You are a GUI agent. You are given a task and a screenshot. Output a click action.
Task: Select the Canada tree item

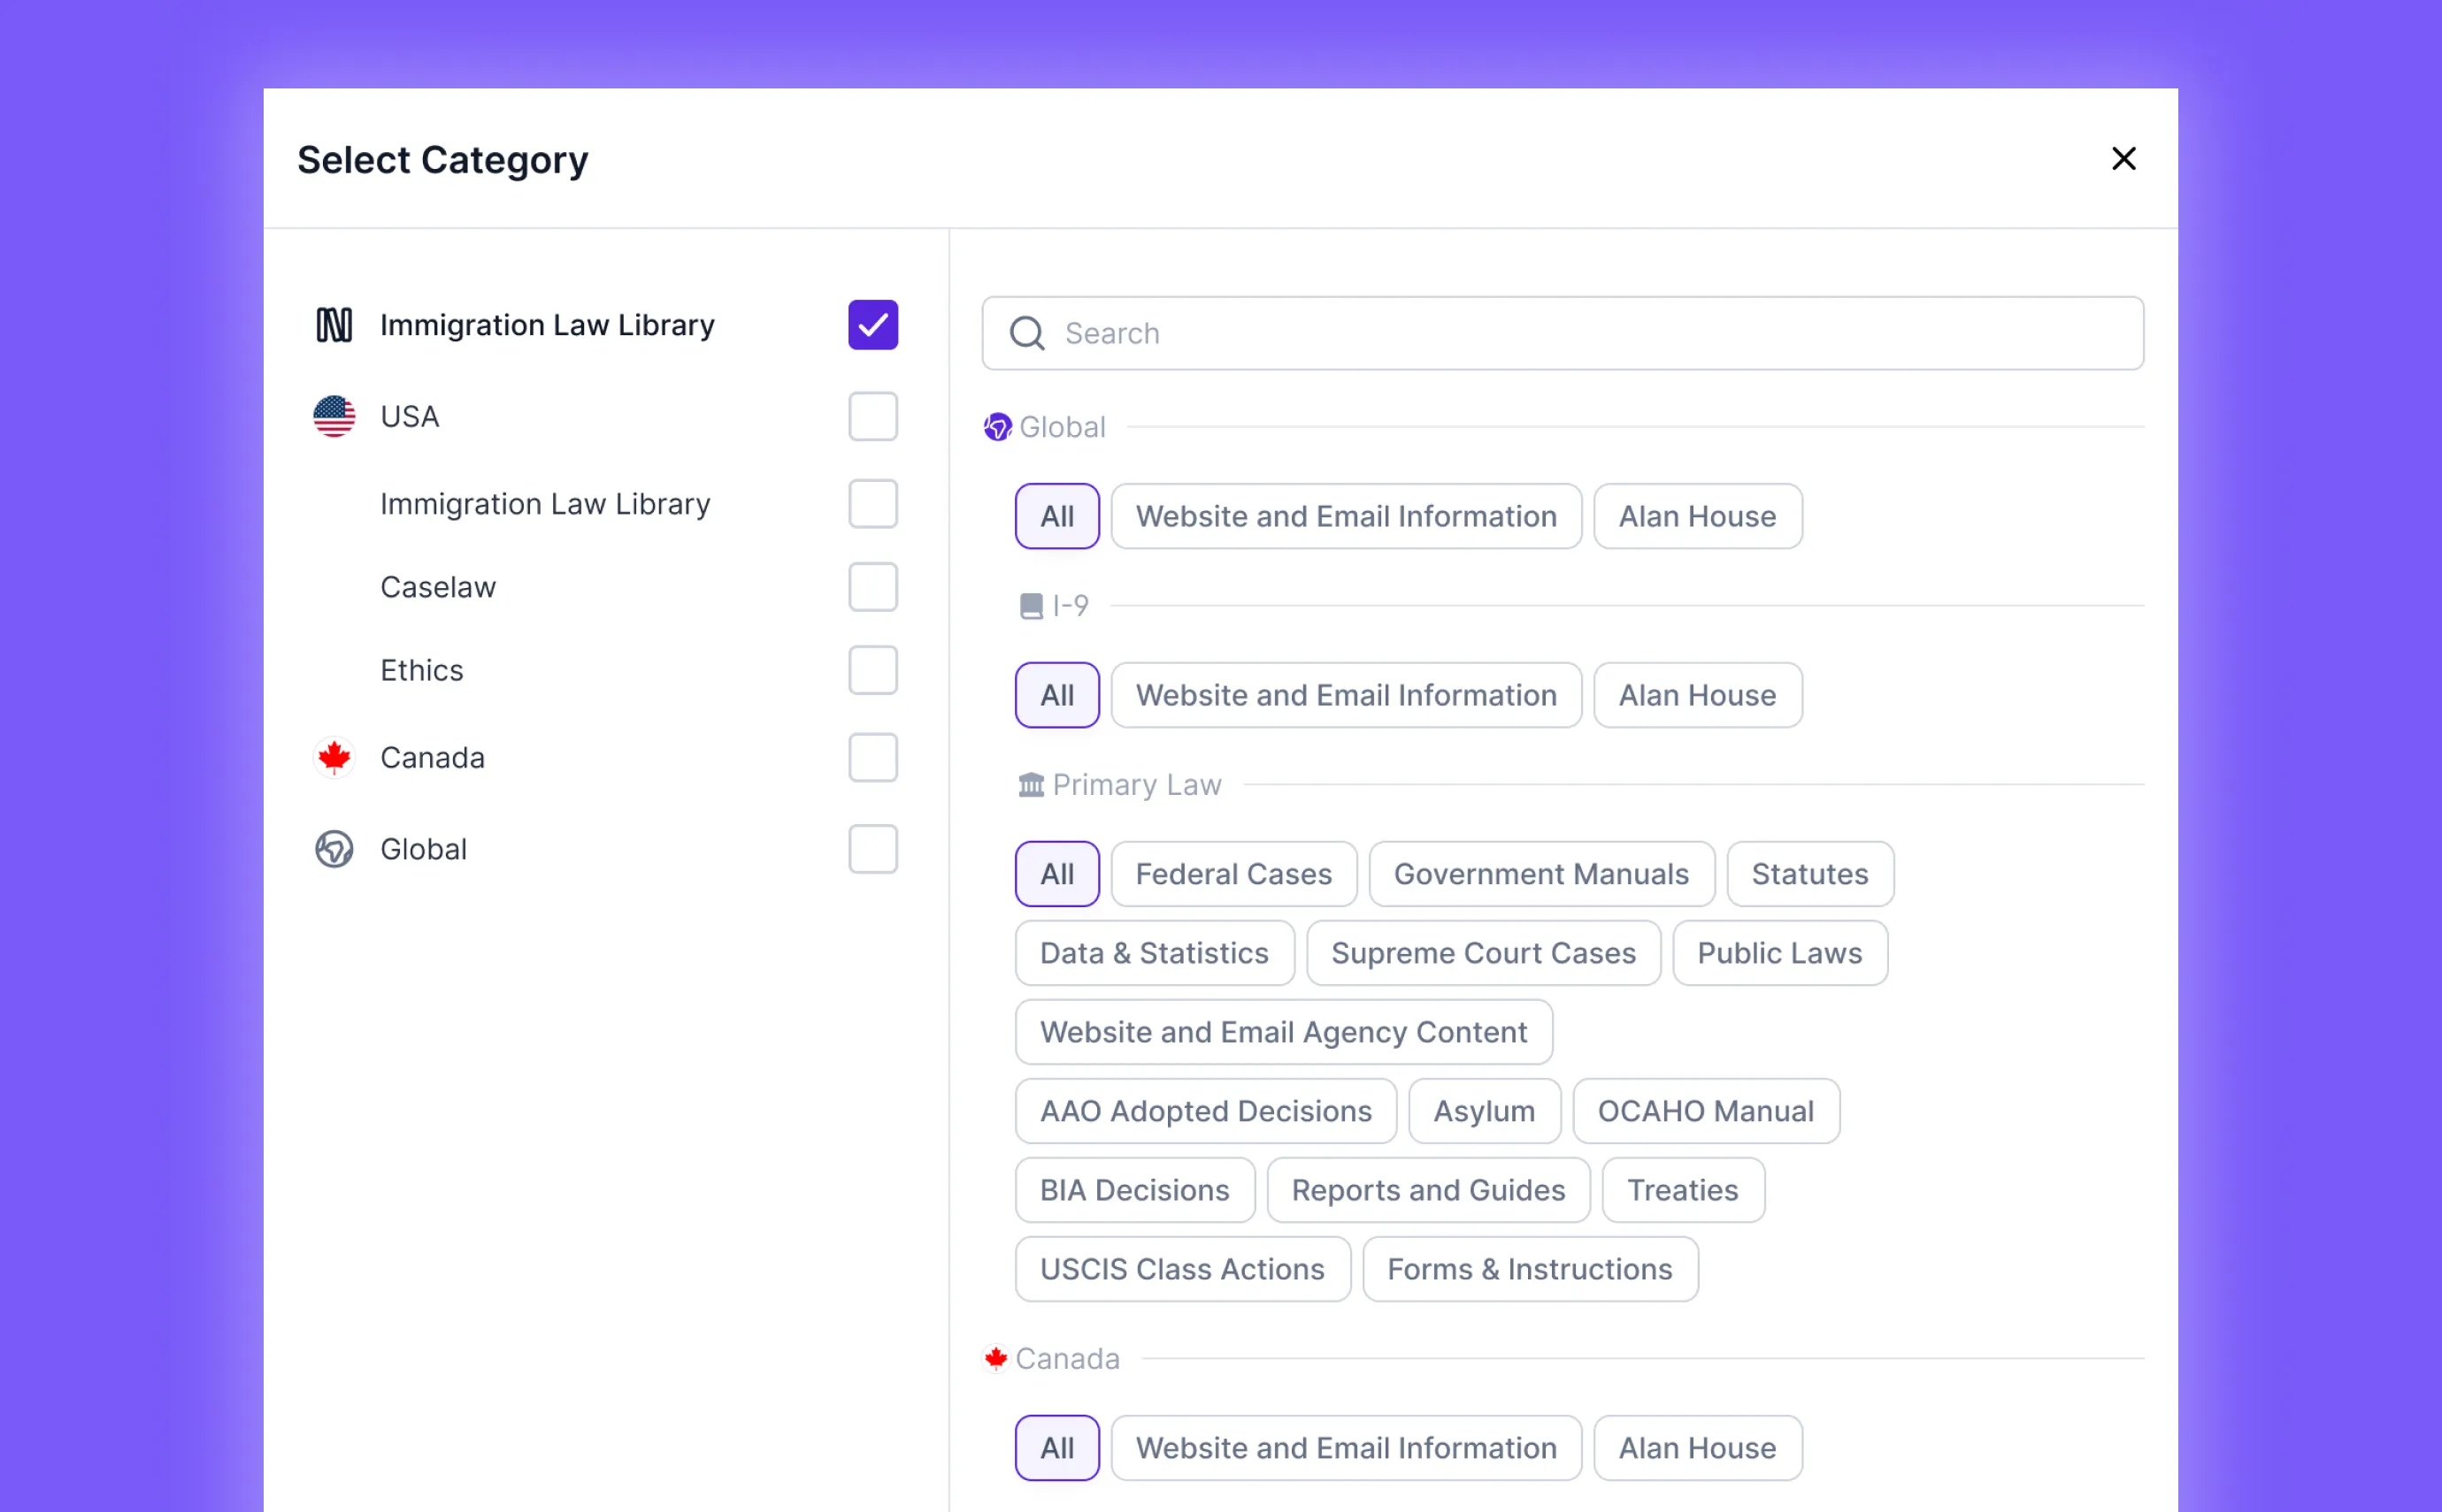point(432,757)
